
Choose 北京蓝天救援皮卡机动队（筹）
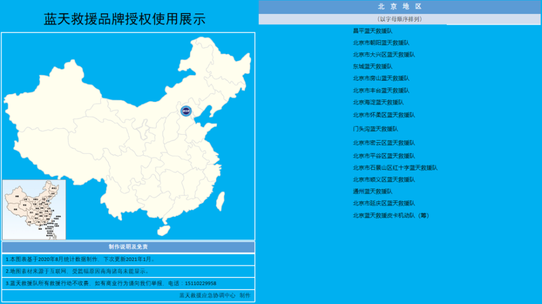391,215
